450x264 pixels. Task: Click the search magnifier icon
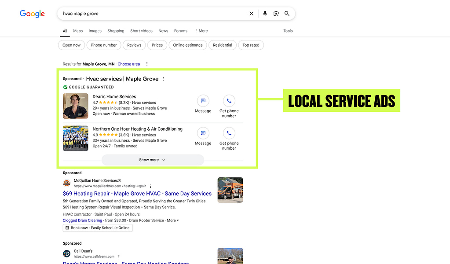pos(287,14)
